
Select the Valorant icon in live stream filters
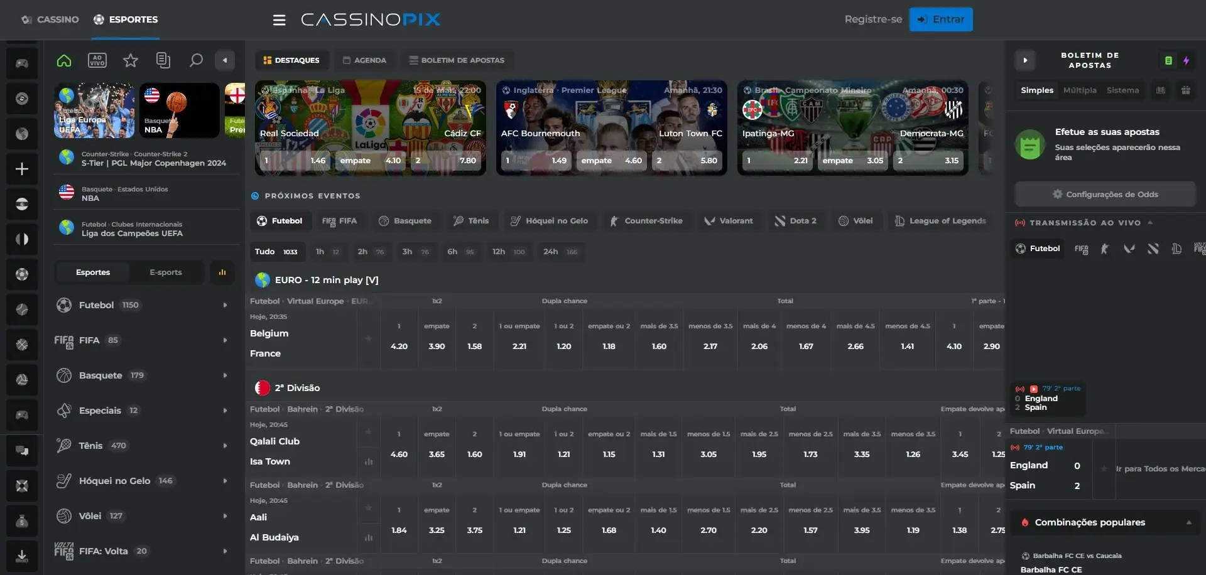pos(1129,249)
